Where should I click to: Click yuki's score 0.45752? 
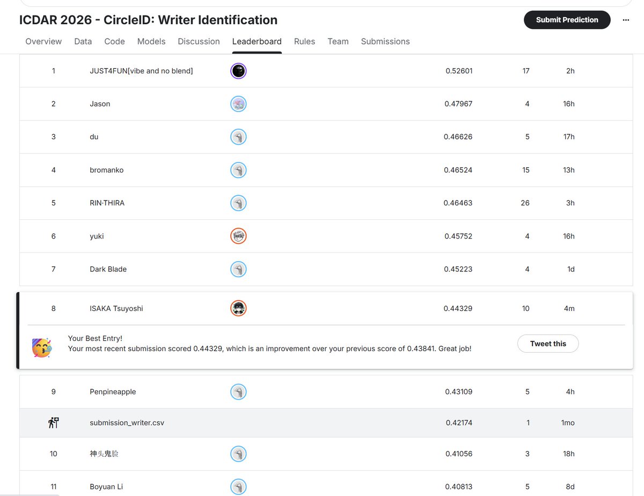(458, 236)
